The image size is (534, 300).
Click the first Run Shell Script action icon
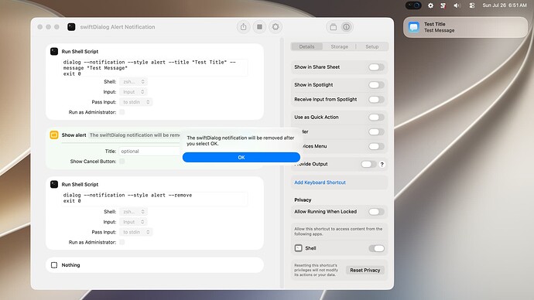click(x=54, y=51)
